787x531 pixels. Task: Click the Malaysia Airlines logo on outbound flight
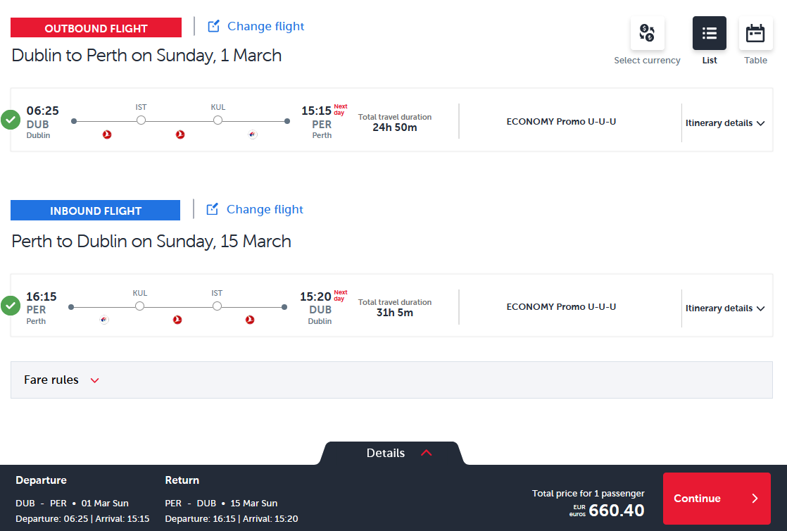[x=253, y=135]
